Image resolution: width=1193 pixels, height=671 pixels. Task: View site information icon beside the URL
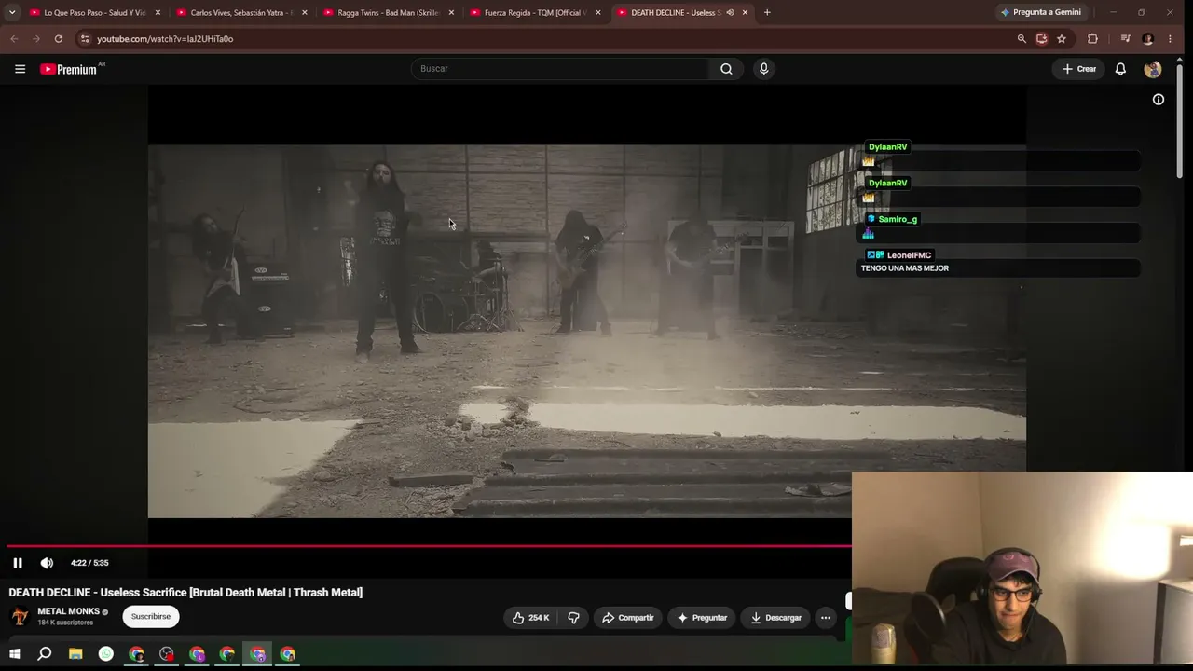[x=85, y=39]
